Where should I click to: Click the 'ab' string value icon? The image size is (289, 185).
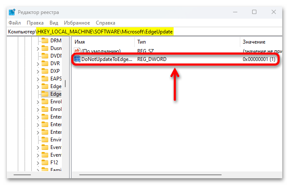point(77,51)
